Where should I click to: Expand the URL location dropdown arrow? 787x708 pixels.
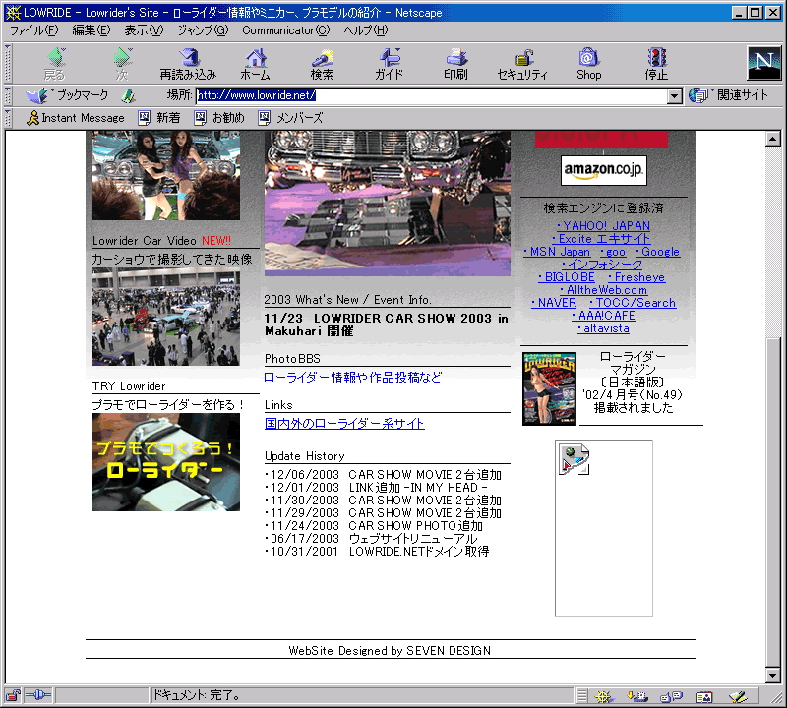pos(675,95)
